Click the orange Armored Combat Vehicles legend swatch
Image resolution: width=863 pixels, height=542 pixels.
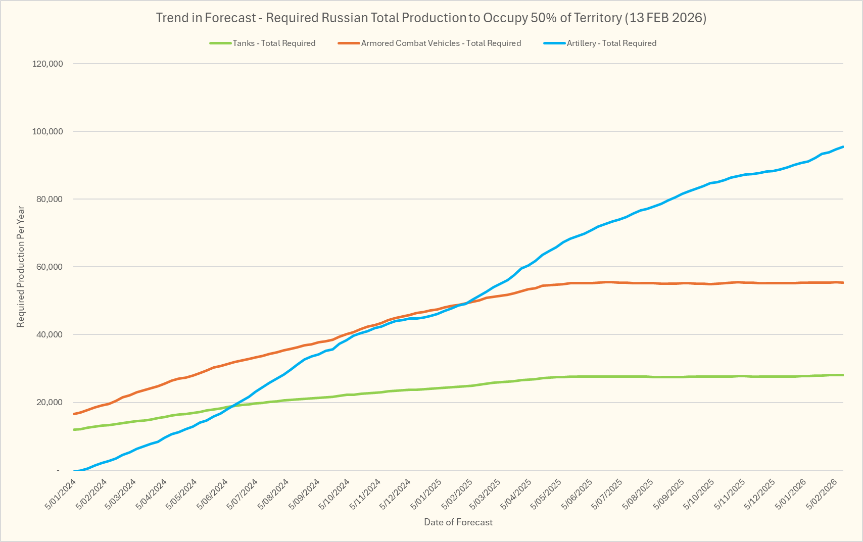tap(349, 43)
